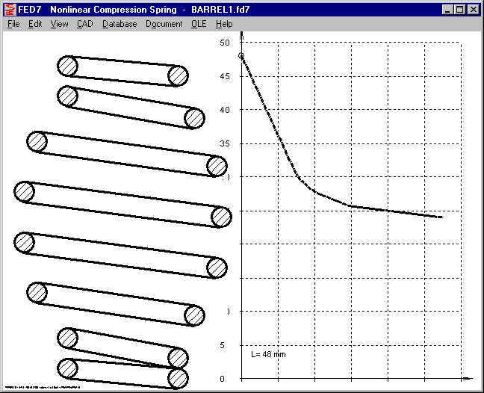Open the Help menu
This screenshot has width=484, height=393.
(x=224, y=24)
